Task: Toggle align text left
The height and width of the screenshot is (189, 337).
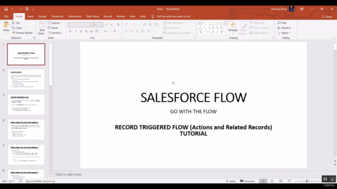Action: tap(126, 31)
